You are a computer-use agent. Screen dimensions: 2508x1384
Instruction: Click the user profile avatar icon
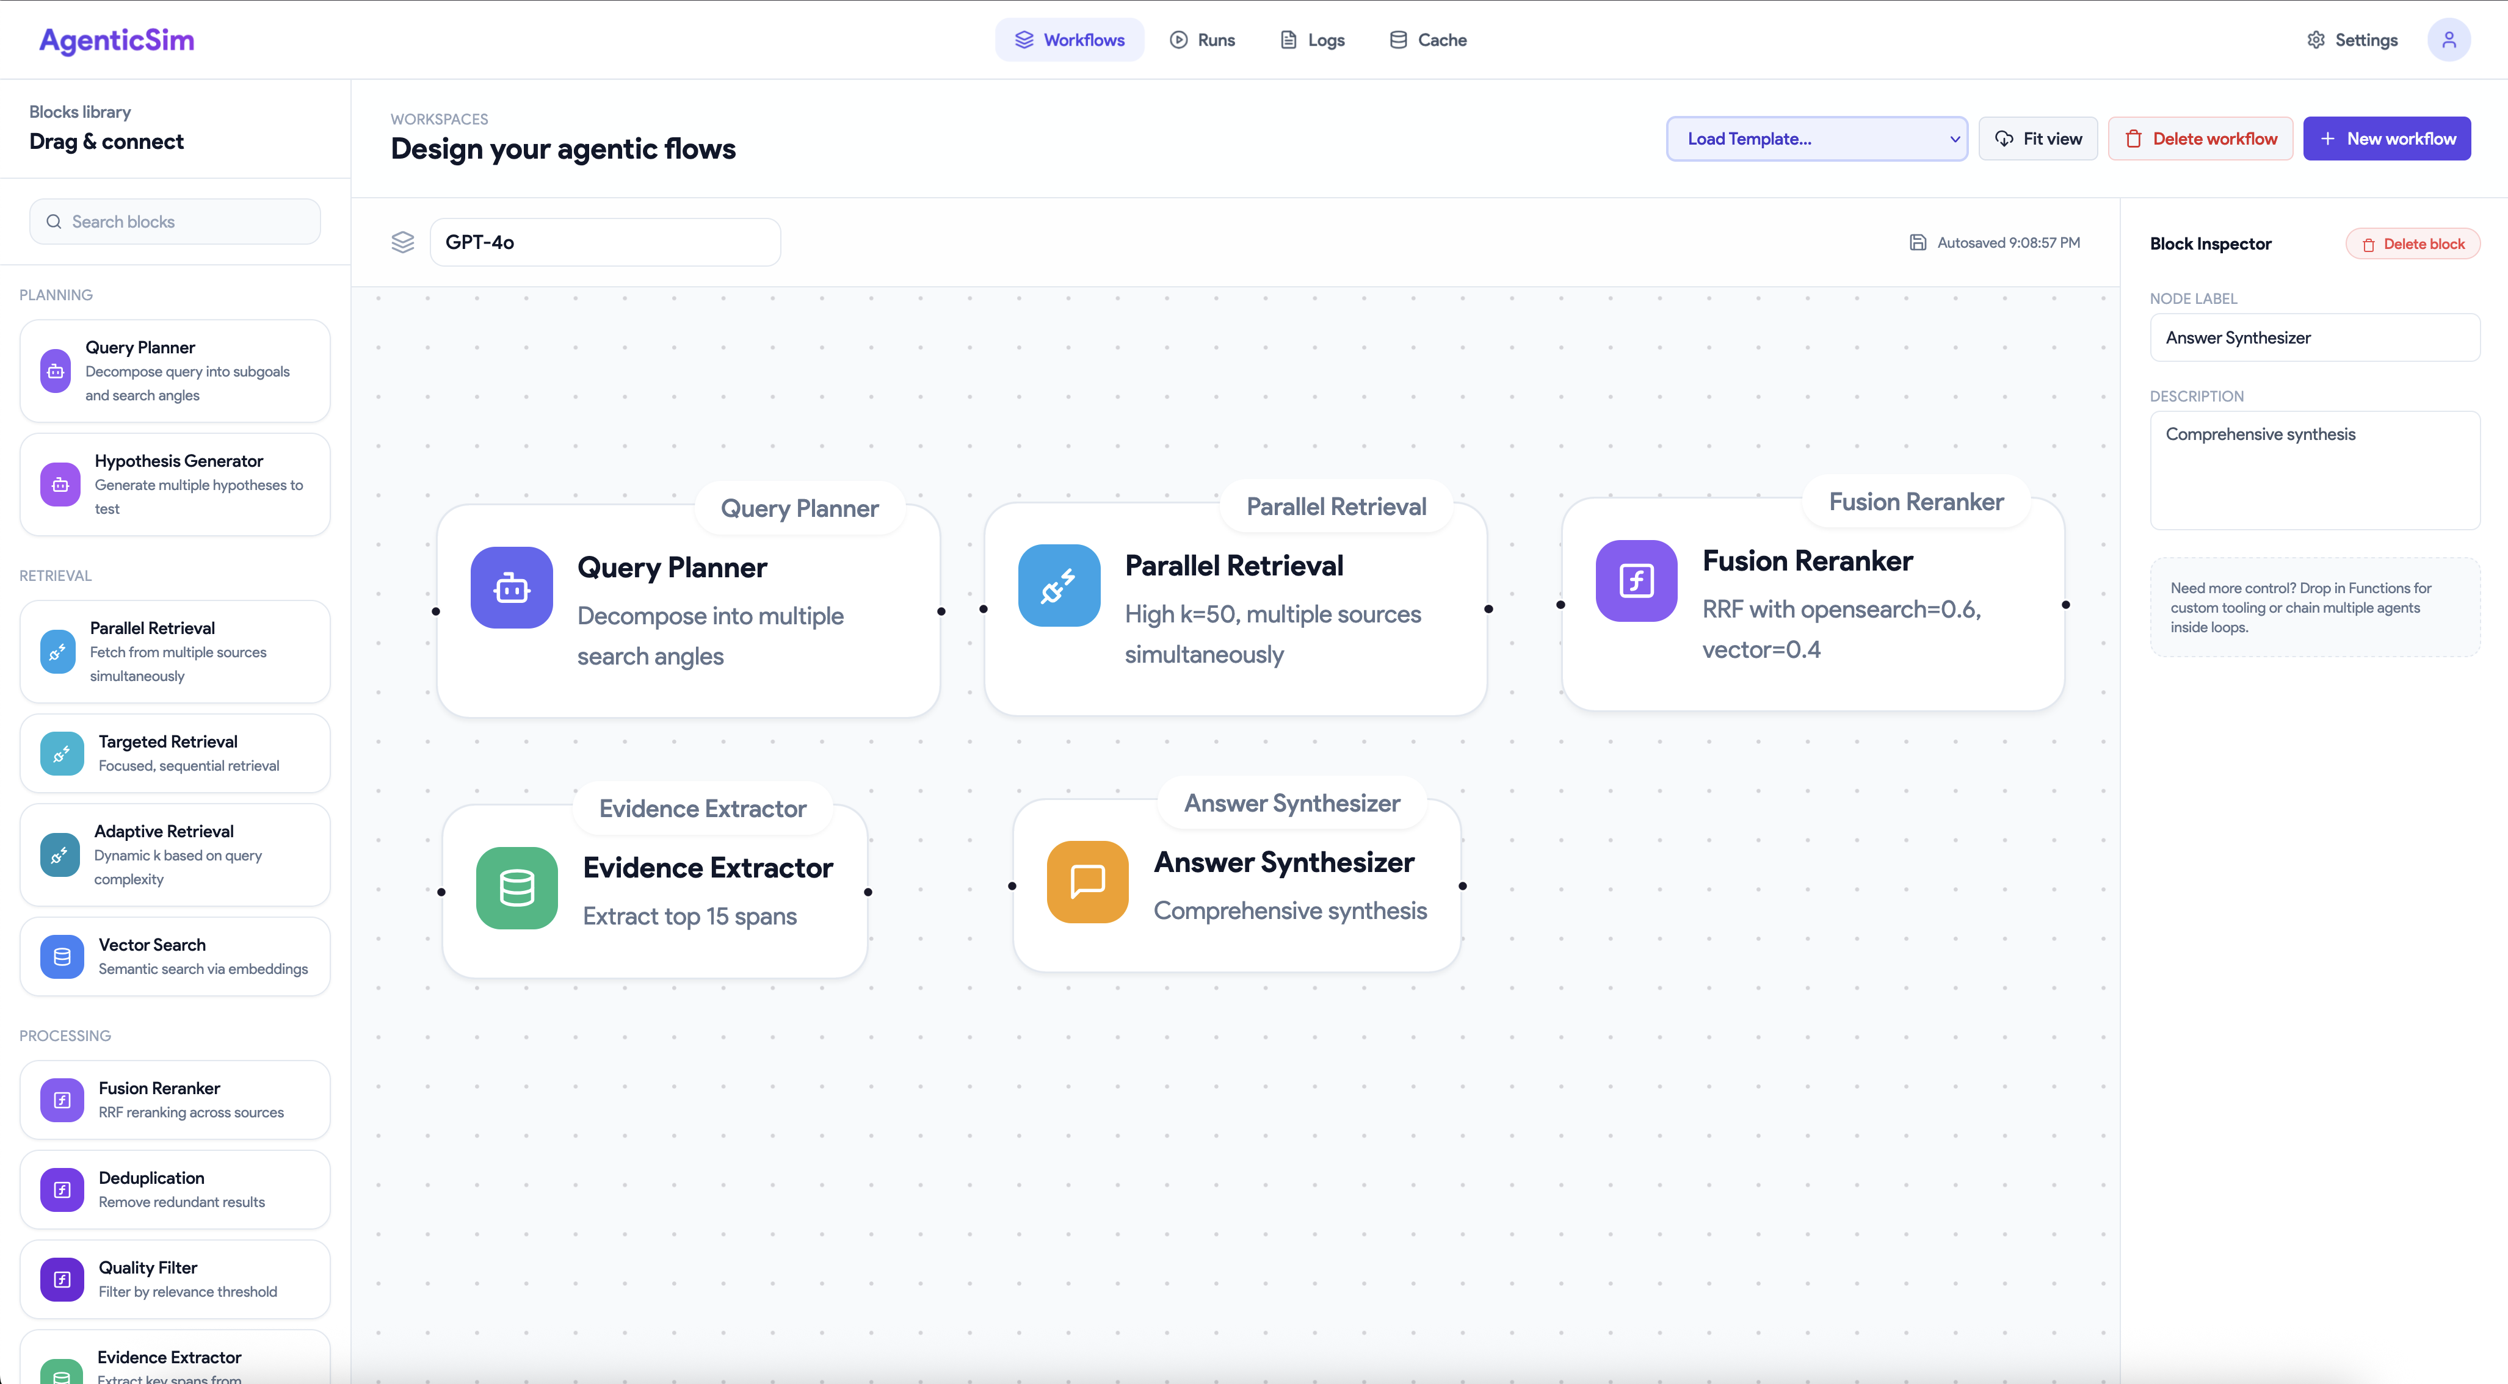point(2448,40)
